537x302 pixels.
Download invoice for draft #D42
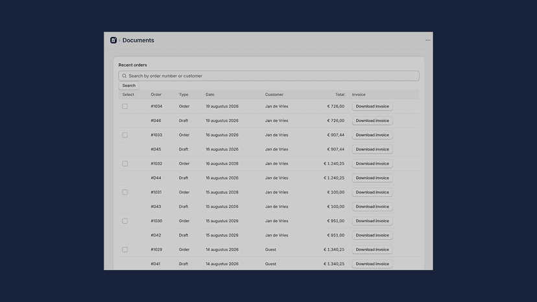click(x=372, y=236)
